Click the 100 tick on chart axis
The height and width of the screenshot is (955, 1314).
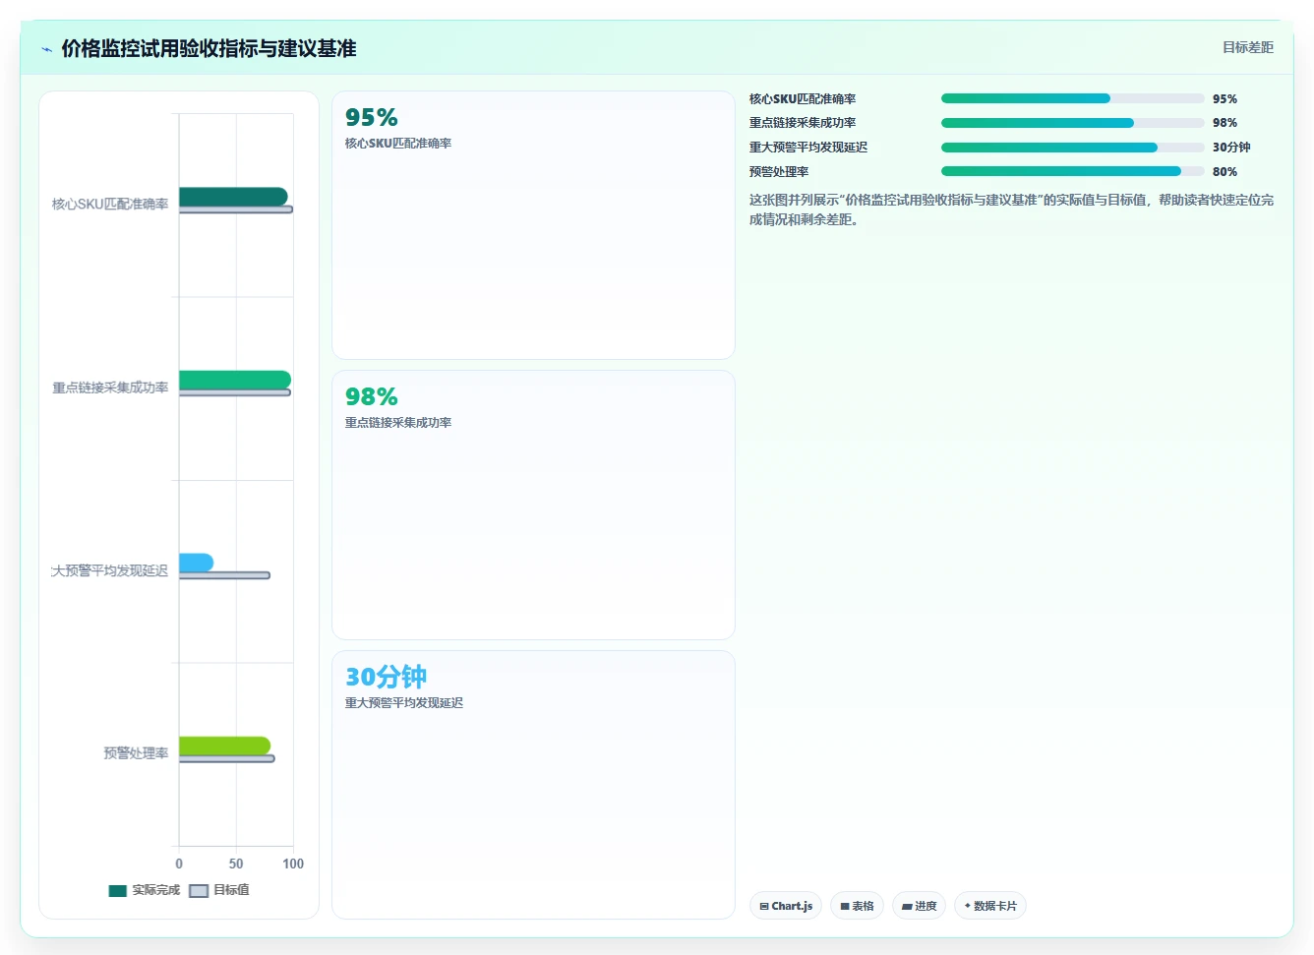[293, 864]
